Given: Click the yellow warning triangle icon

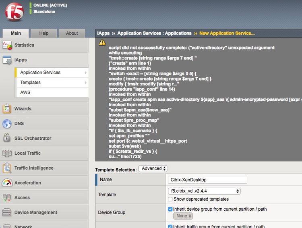Looking at the screenshot, I should [102, 42].
